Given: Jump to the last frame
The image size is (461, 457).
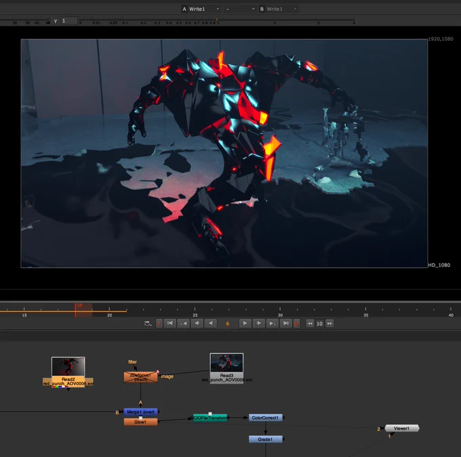Looking at the screenshot, I should [285, 324].
